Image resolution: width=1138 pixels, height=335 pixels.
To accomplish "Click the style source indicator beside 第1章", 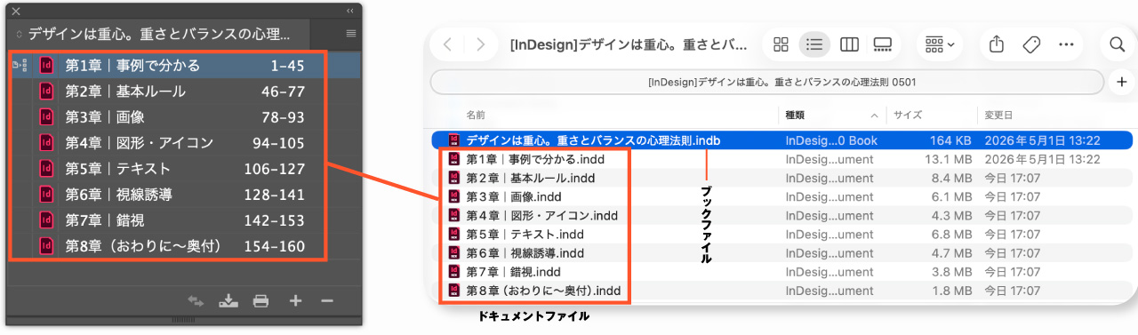I will tap(20, 65).
